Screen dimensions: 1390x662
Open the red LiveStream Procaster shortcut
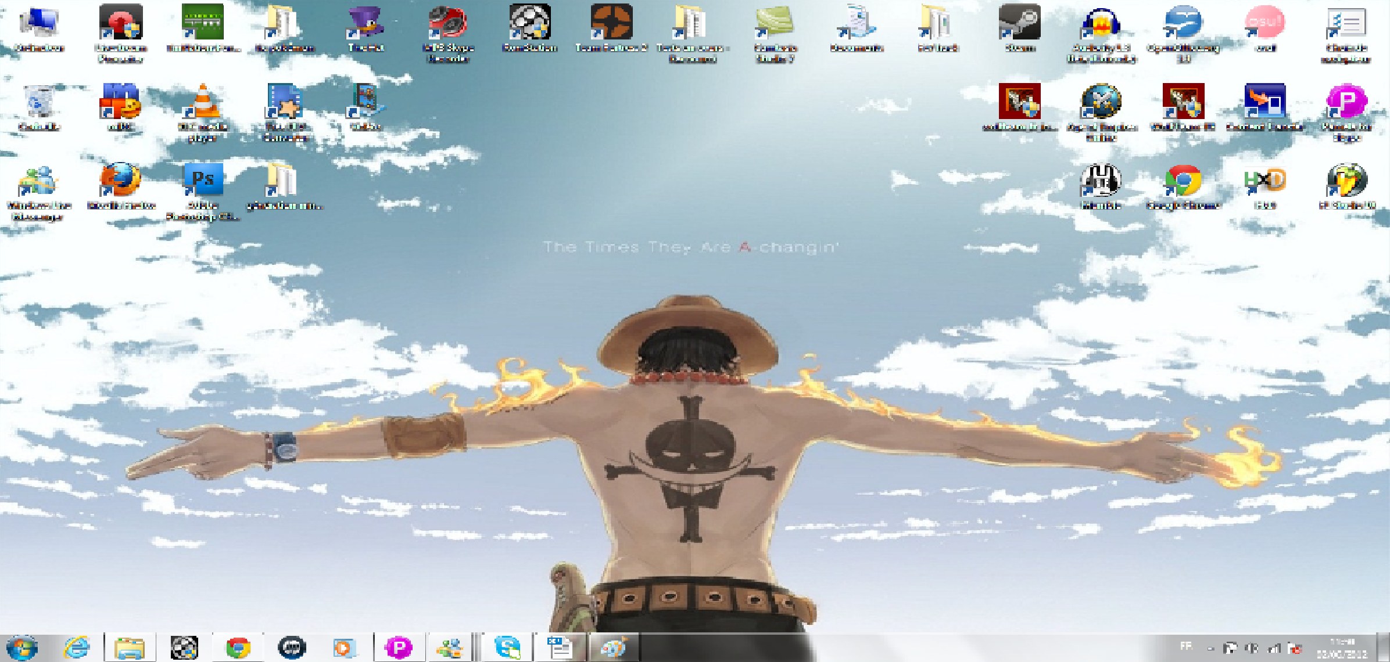click(120, 34)
